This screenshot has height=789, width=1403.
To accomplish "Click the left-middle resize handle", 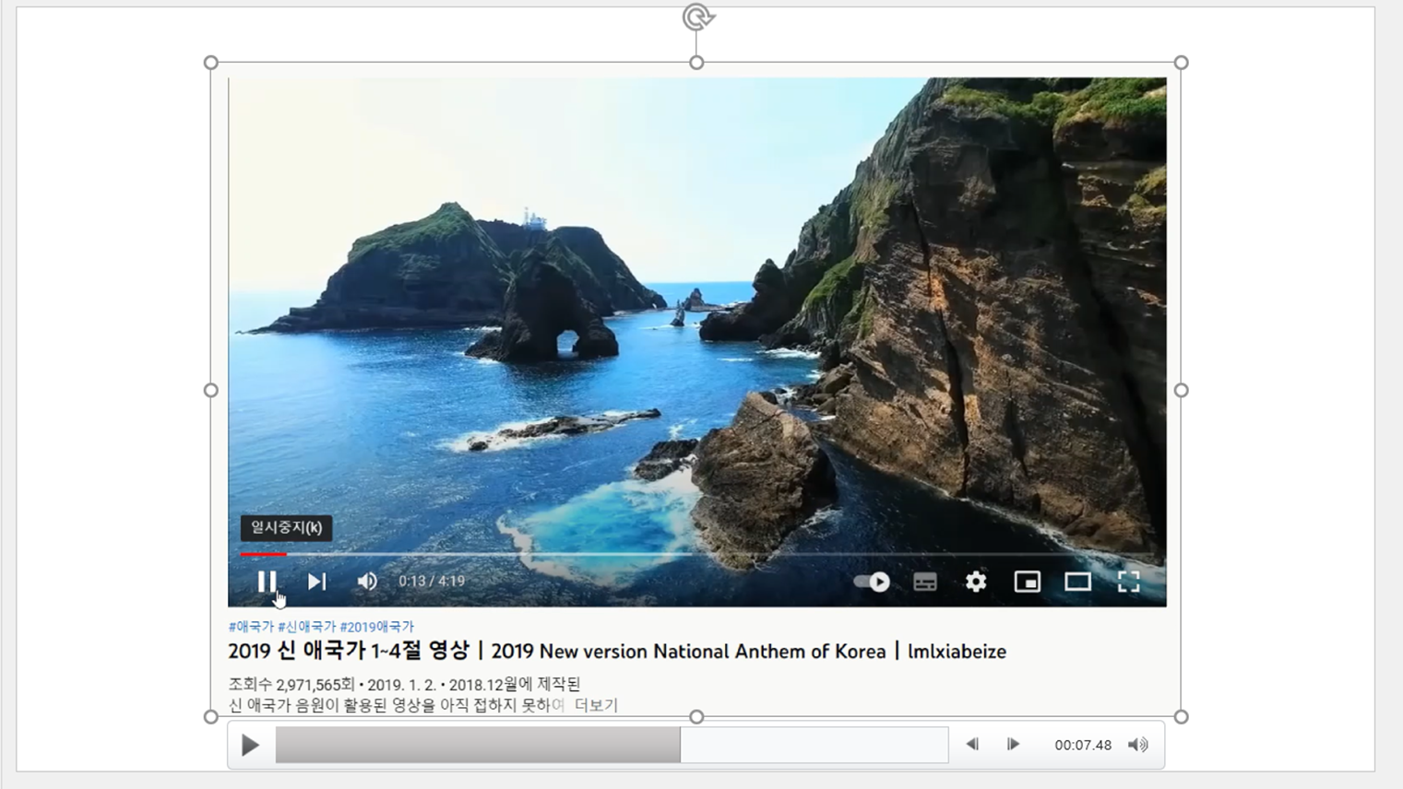I will 211,390.
